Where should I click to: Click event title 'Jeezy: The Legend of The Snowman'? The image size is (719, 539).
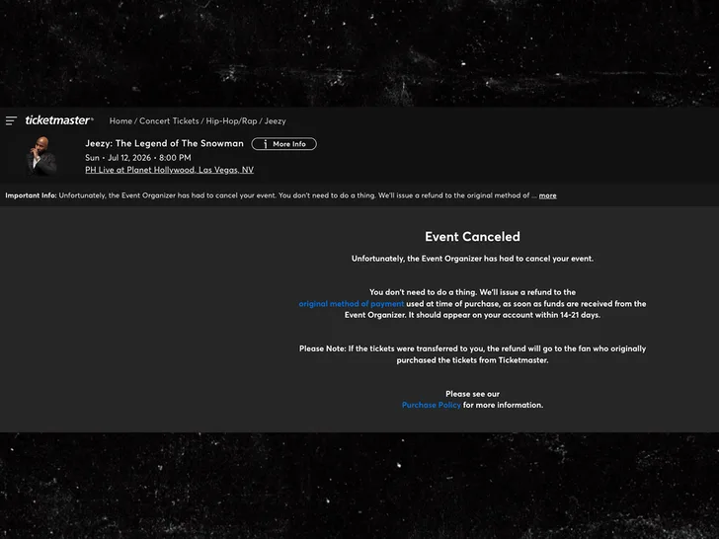pyautogui.click(x=164, y=143)
